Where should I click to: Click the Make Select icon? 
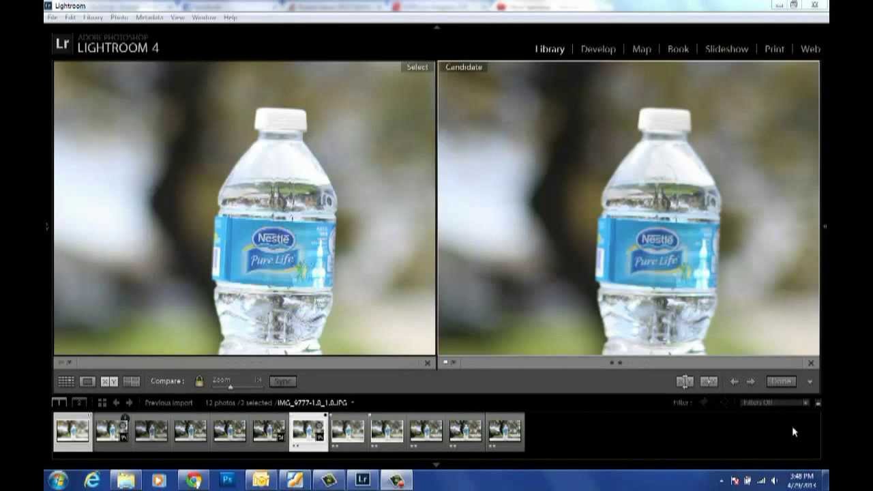point(709,382)
